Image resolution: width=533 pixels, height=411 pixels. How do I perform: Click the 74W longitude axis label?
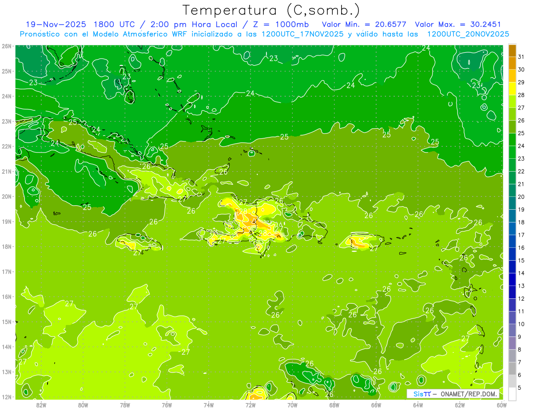pyautogui.click(x=209, y=405)
